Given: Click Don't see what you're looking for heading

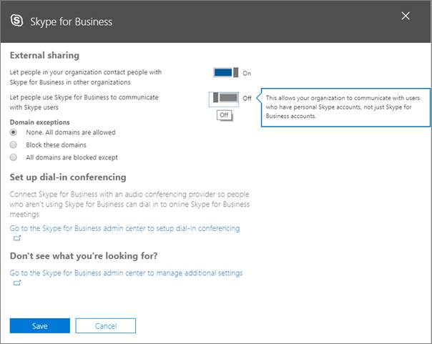Looking at the screenshot, I should pos(84,256).
